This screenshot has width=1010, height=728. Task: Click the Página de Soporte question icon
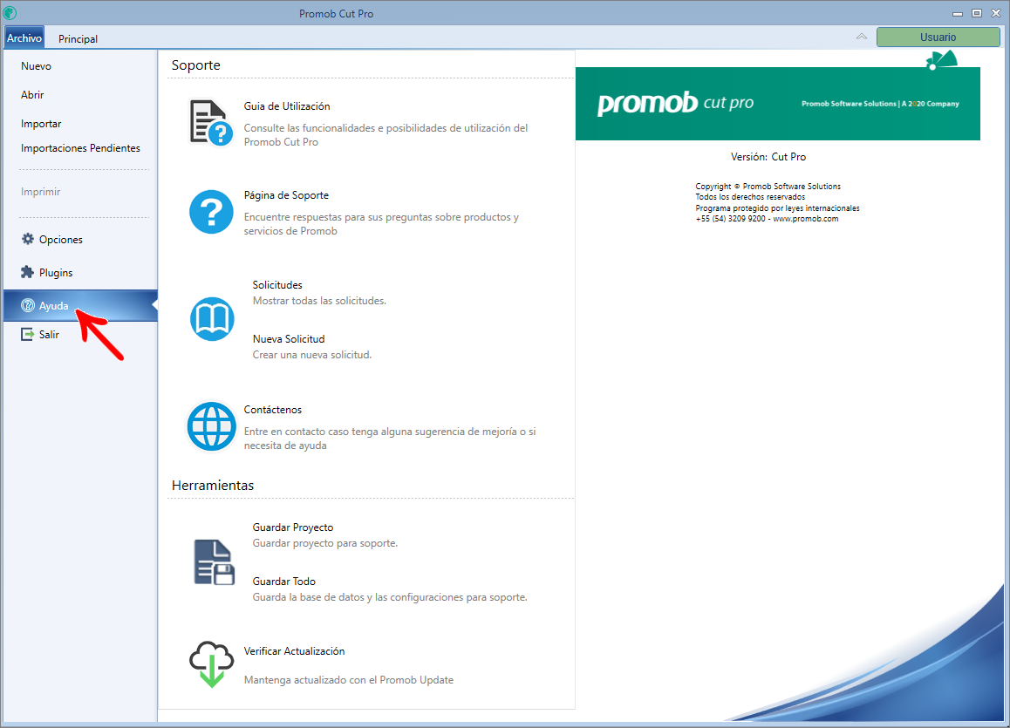click(211, 212)
